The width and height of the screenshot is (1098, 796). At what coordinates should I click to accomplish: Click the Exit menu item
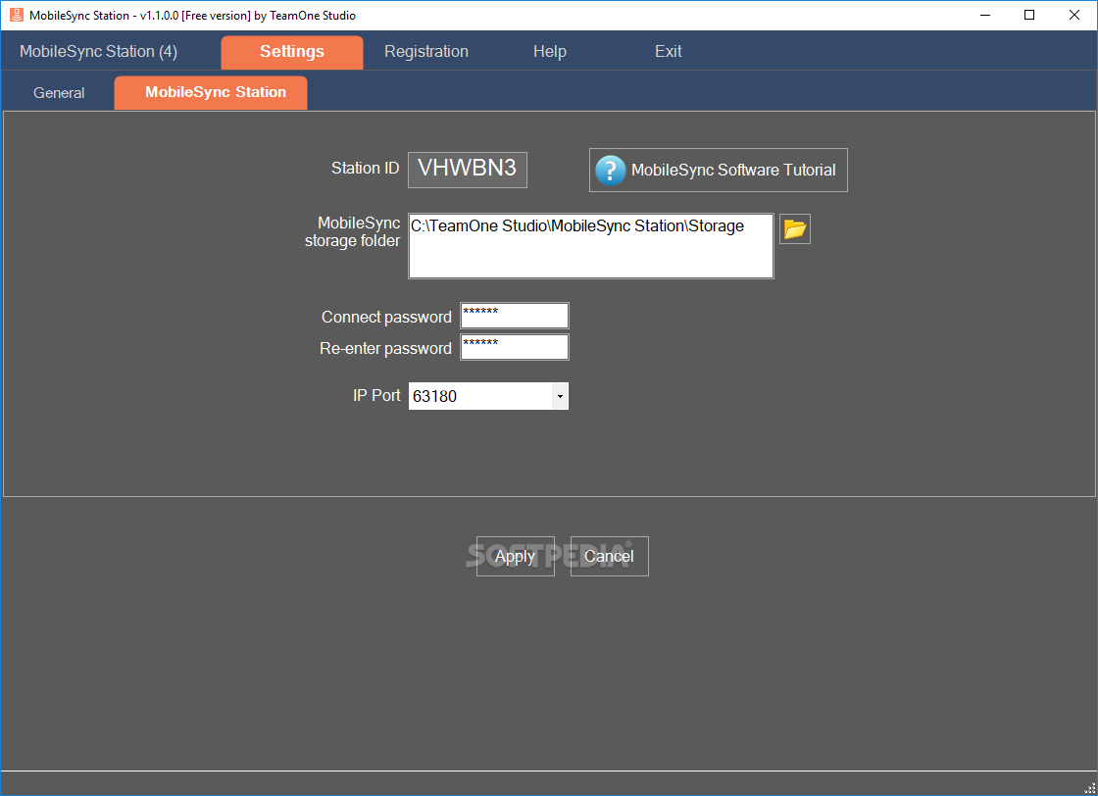pos(668,51)
